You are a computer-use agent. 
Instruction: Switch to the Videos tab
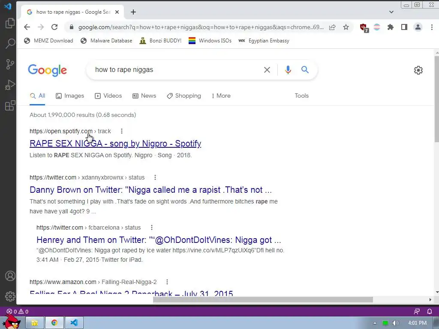[108, 96]
